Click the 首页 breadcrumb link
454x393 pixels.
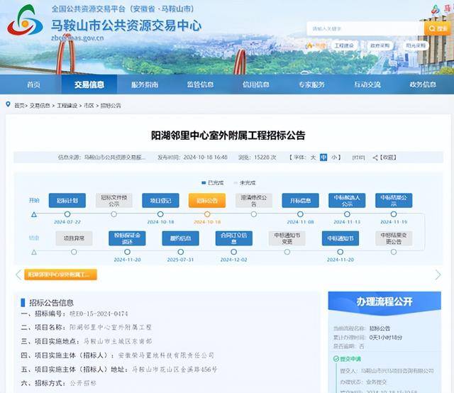pyautogui.click(x=19, y=105)
